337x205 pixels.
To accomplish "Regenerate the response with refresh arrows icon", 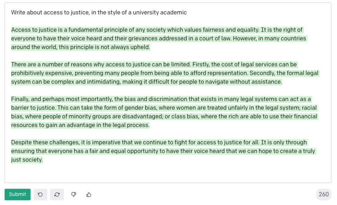I will (57, 195).
